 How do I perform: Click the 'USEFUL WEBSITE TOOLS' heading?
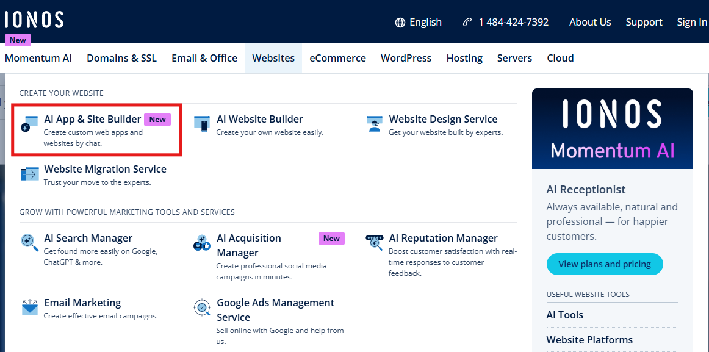588,295
